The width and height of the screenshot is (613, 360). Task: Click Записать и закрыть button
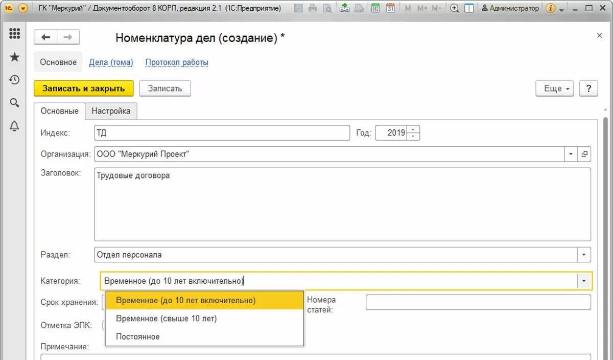tap(84, 88)
